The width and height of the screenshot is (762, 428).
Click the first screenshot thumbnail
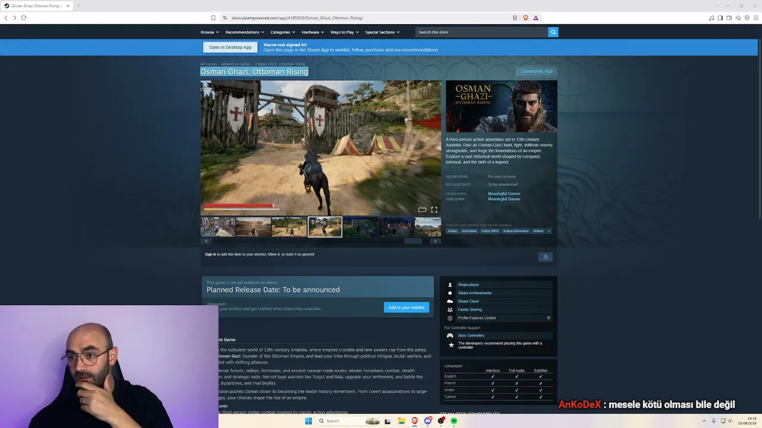pyautogui.click(x=218, y=226)
